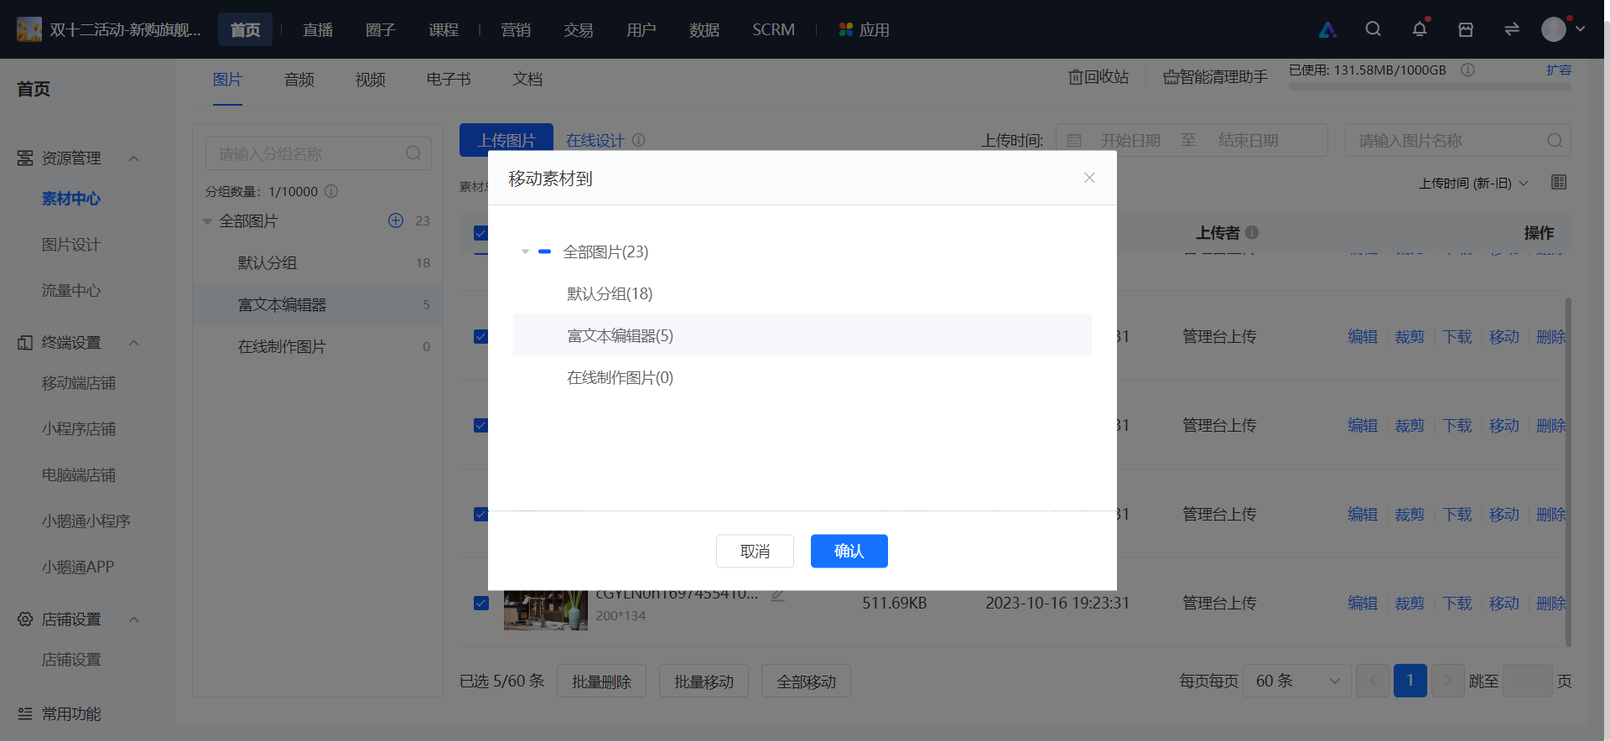Go to page 1 in pagination
1610x741 pixels.
(x=1410, y=681)
